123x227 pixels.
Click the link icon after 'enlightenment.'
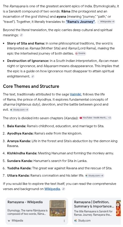coord(33,77)
